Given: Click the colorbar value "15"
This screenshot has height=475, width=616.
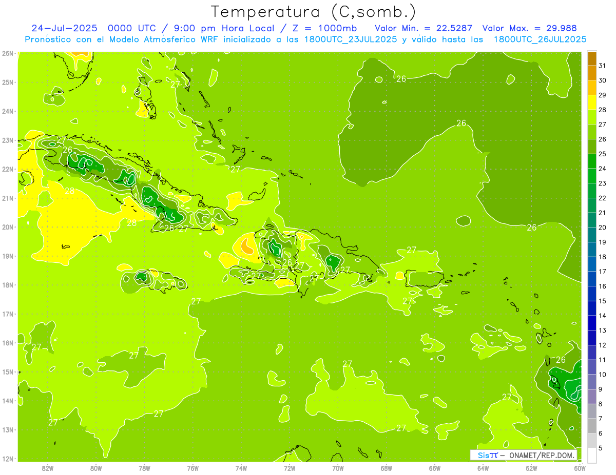Looking at the screenshot, I should coord(603,301).
